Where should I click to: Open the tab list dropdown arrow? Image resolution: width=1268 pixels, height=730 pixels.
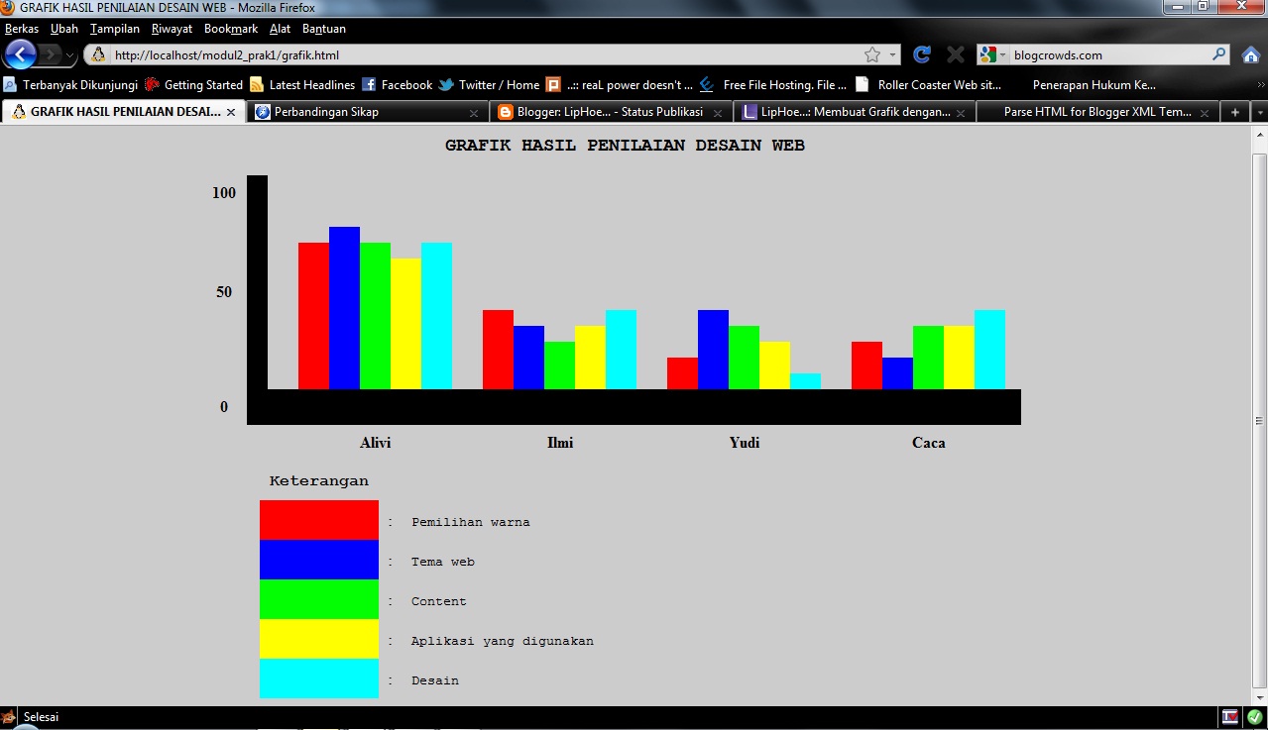[1257, 112]
